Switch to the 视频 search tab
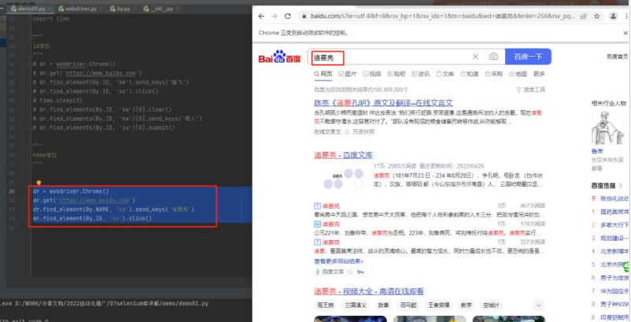 372,74
